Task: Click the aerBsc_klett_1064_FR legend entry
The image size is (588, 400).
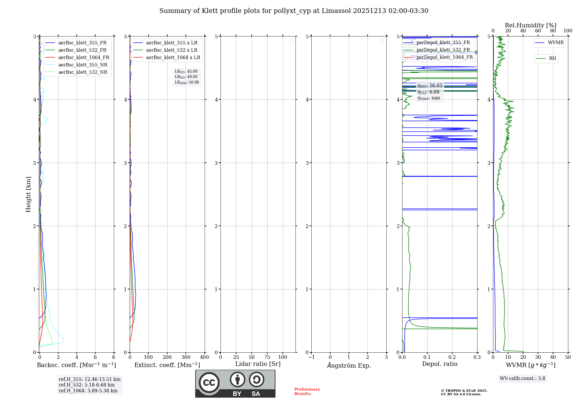Action: pyautogui.click(x=83, y=58)
